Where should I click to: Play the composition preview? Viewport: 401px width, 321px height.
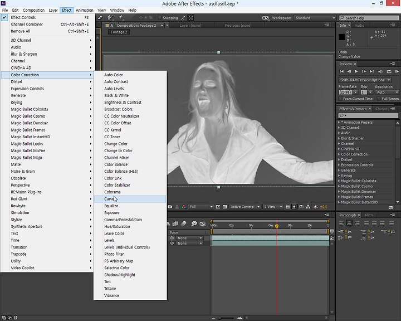pyautogui.click(x=356, y=71)
